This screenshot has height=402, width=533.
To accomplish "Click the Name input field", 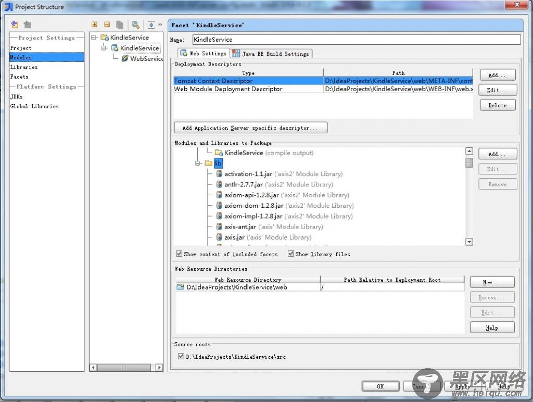I will (357, 40).
